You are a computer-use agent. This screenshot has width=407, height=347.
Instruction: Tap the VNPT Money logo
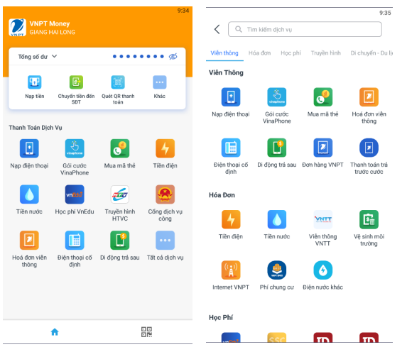pos(17,27)
